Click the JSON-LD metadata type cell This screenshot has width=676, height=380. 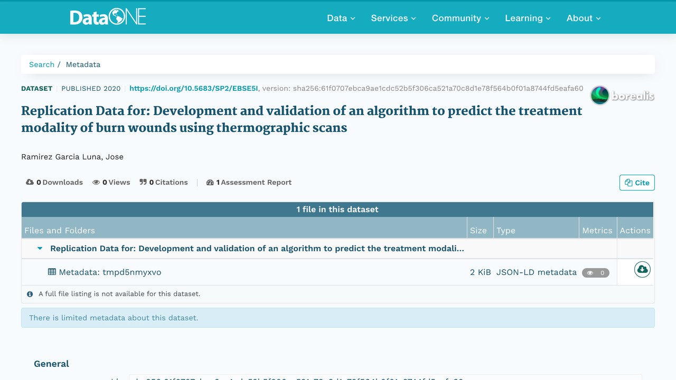pyautogui.click(x=537, y=272)
